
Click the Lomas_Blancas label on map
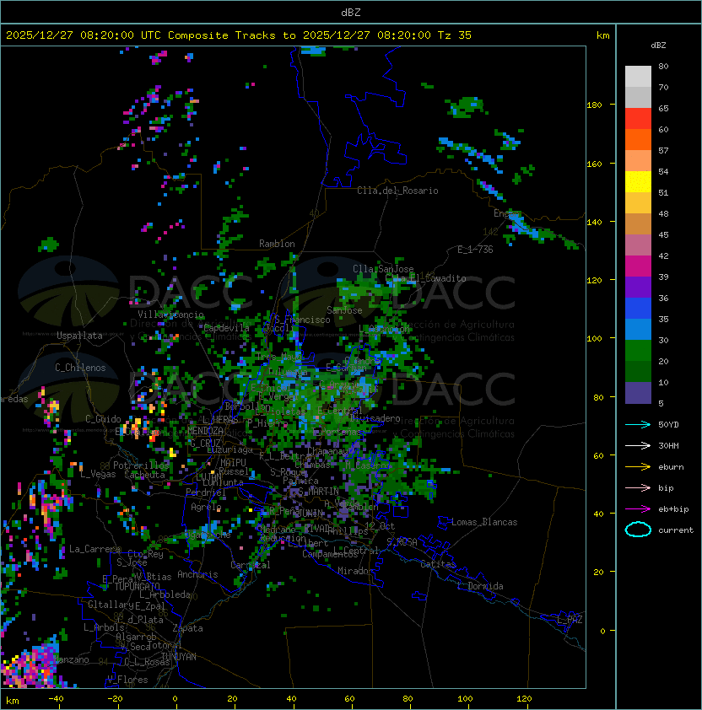point(484,522)
